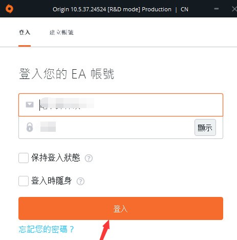Screen dimensions: 237x240
Task: Click the 登入您的 EA 帳號 heading
Action: 67,74
